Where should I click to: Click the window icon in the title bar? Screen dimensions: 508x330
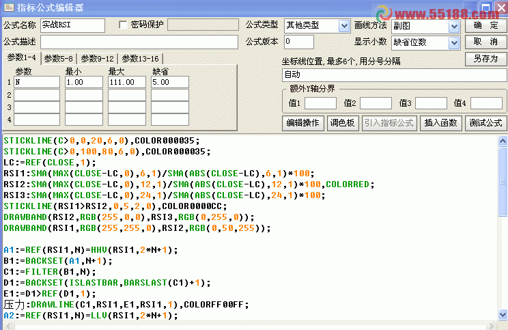coord(8,7)
